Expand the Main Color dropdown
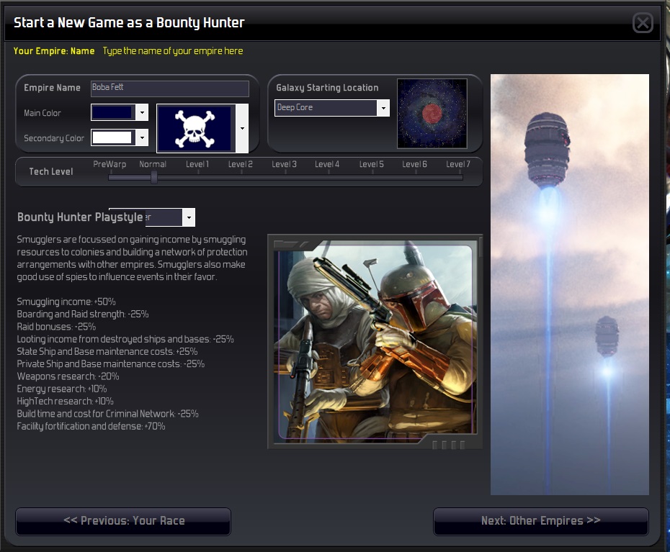Screen dimensions: 670x552 coord(142,113)
